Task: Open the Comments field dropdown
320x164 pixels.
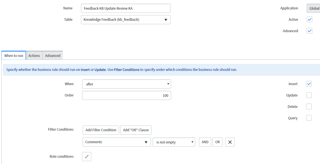Action: 117,142
